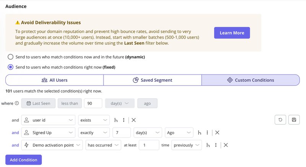Switch to the All Users tab
The width and height of the screenshot is (306, 167).
(x=54, y=80)
